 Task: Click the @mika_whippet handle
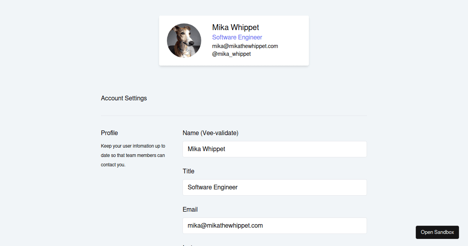231,54
